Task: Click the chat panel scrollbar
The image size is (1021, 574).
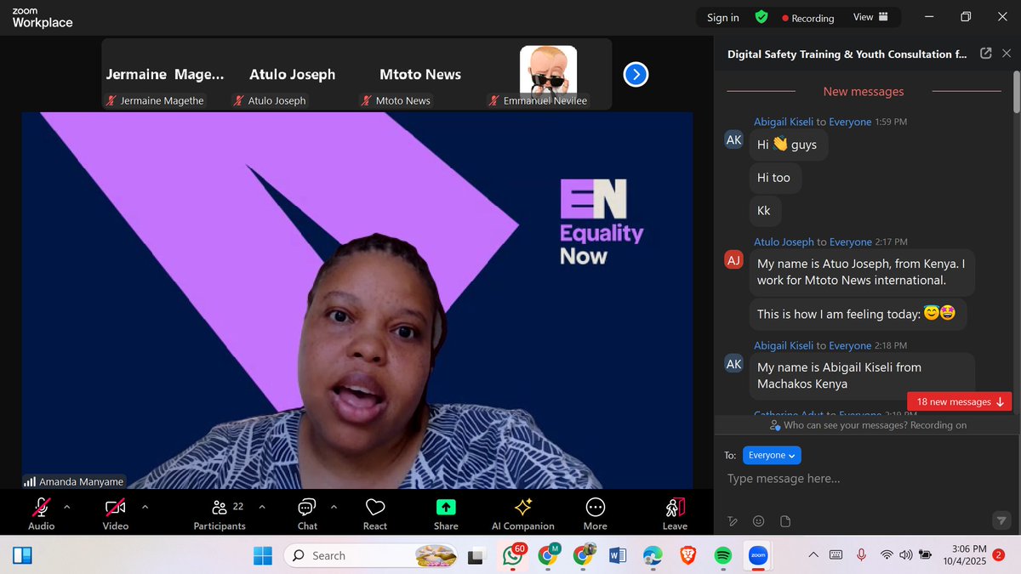Action: coord(1016,92)
